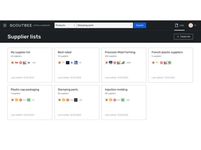Click green slanted logo in Precision Mold Forming
The image size is (201, 150).
[123, 62]
